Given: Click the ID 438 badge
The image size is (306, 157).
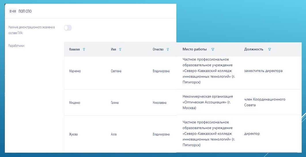Looking at the screenshot, I should point(13,11).
